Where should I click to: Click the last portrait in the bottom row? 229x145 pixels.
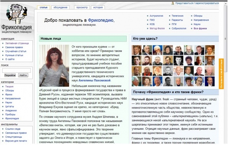(x=210, y=81)
